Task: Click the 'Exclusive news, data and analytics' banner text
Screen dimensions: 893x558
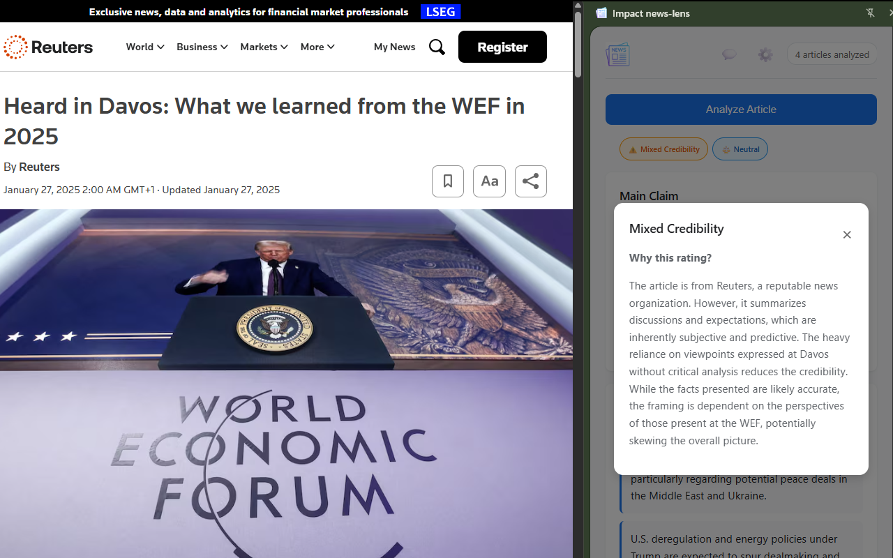Action: pyautogui.click(x=249, y=12)
